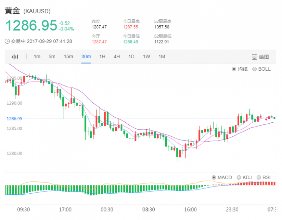Switch to the 5m timeframe
The height and width of the screenshot is (220, 282).
[52, 57]
